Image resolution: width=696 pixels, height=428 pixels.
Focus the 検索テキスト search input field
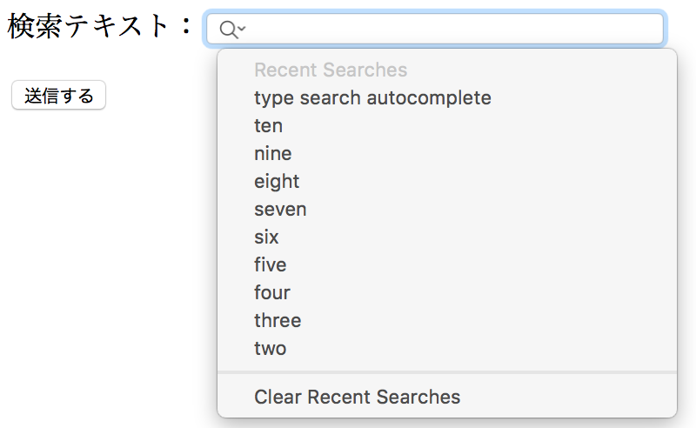pos(452,29)
